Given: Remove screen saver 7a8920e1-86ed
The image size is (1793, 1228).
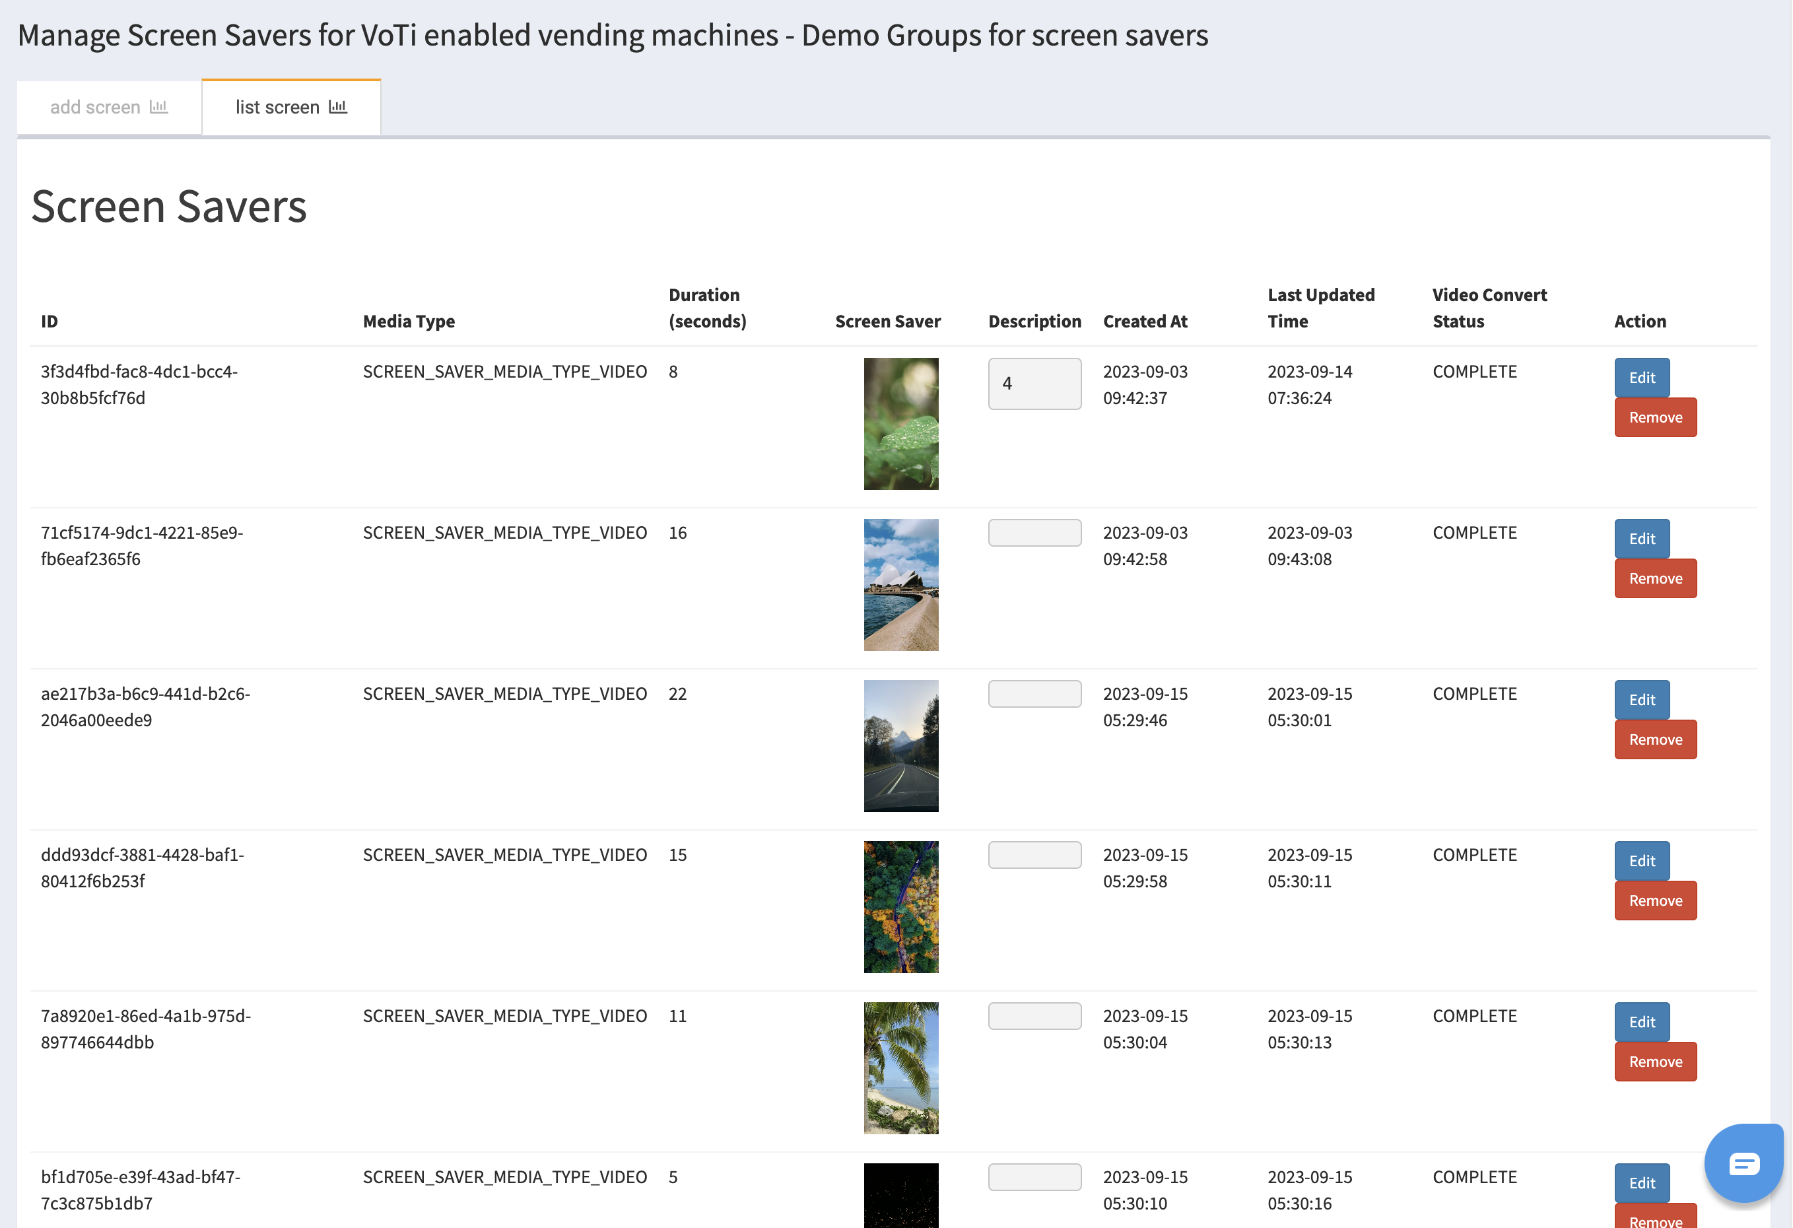Looking at the screenshot, I should [x=1655, y=1062].
